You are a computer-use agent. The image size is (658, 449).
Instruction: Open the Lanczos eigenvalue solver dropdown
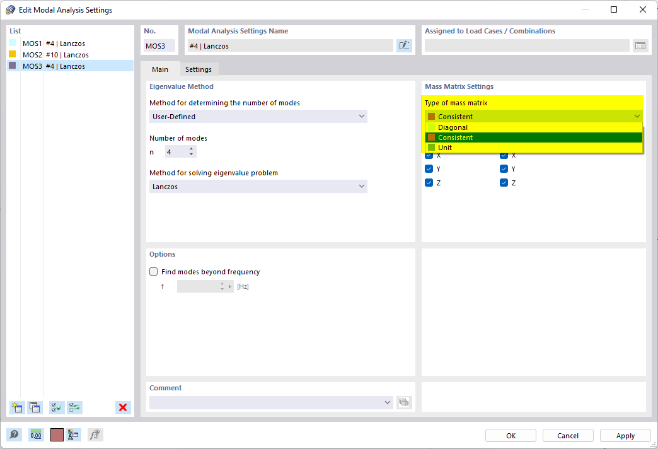tap(258, 187)
